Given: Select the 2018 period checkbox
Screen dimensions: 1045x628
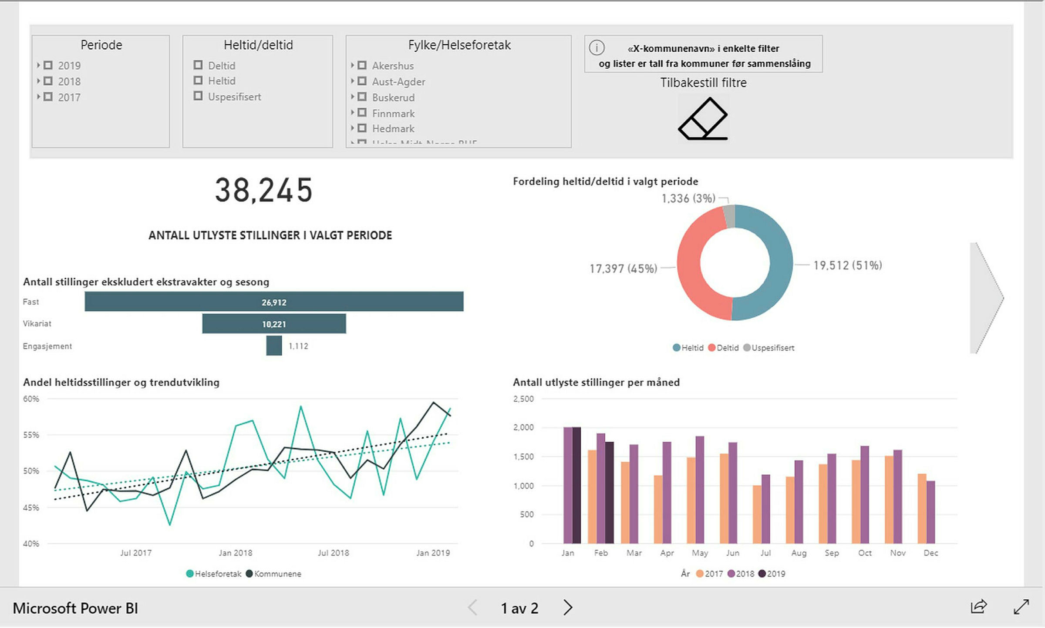Looking at the screenshot, I should click(x=48, y=81).
